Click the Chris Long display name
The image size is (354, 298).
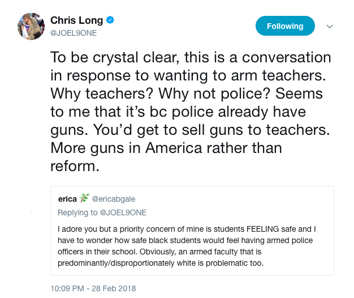(x=76, y=20)
